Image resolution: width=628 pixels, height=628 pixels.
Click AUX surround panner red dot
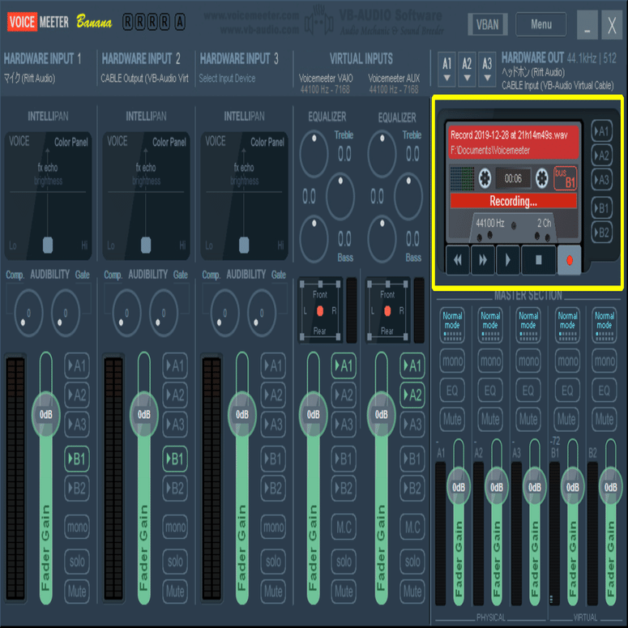tap(387, 311)
